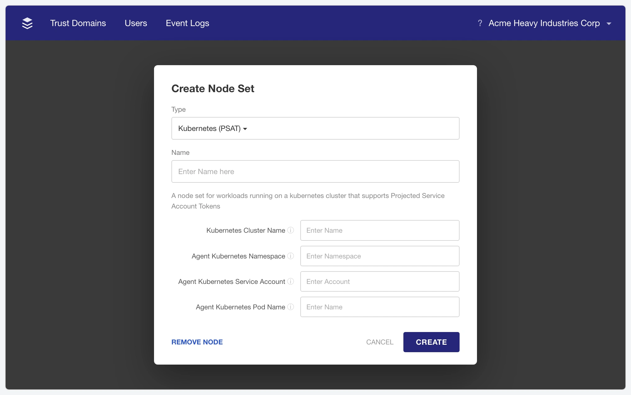Cancel the Create Node Set dialog
This screenshot has width=631, height=395.
pyautogui.click(x=380, y=342)
